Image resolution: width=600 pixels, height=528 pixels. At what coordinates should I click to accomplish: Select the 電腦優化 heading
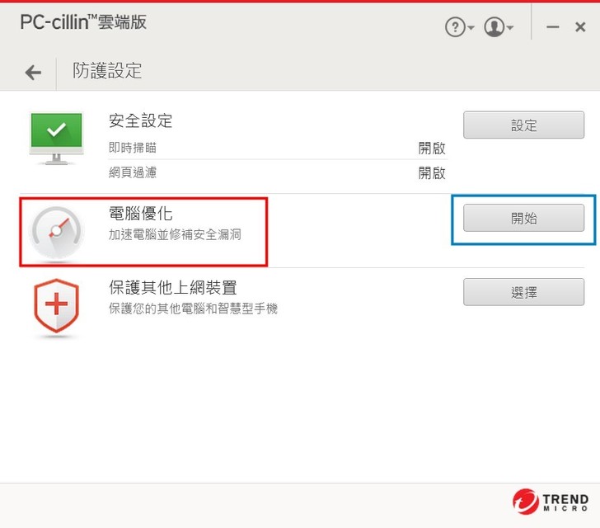(140, 214)
